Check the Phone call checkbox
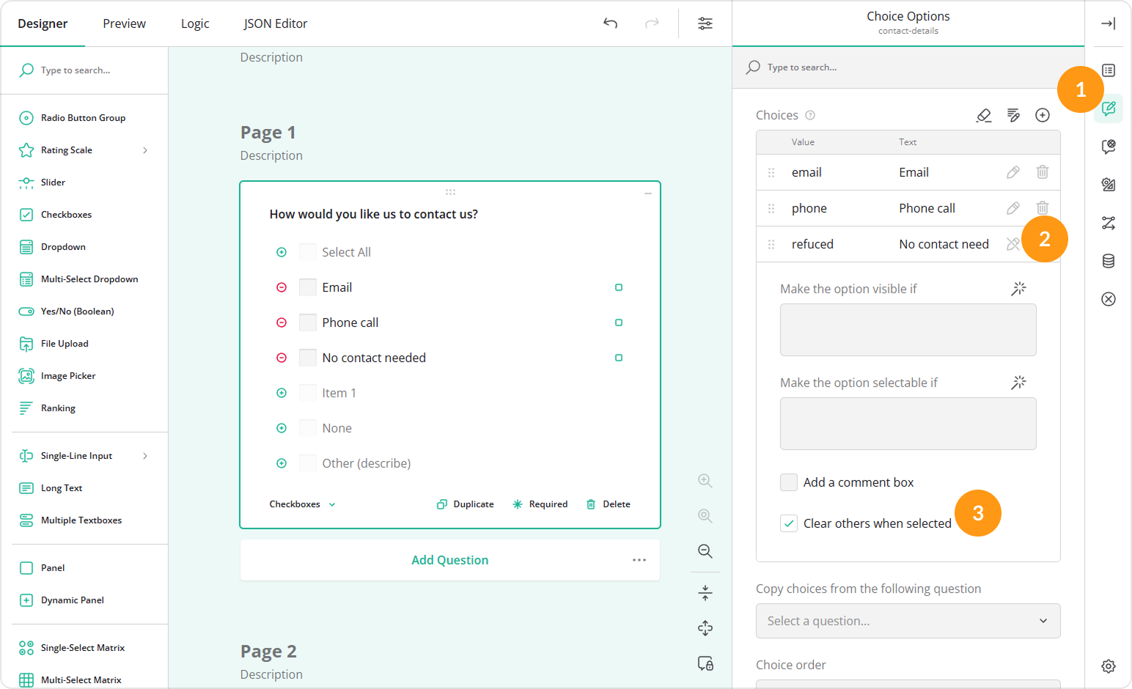1132x689 pixels. click(x=308, y=323)
